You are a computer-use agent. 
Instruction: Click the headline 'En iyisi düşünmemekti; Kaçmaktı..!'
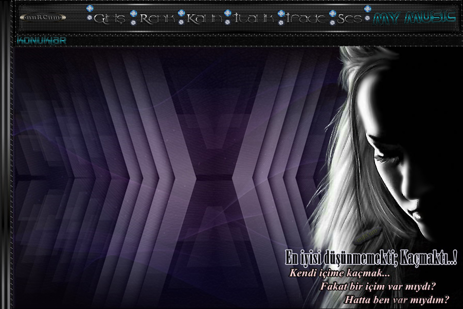371,256
